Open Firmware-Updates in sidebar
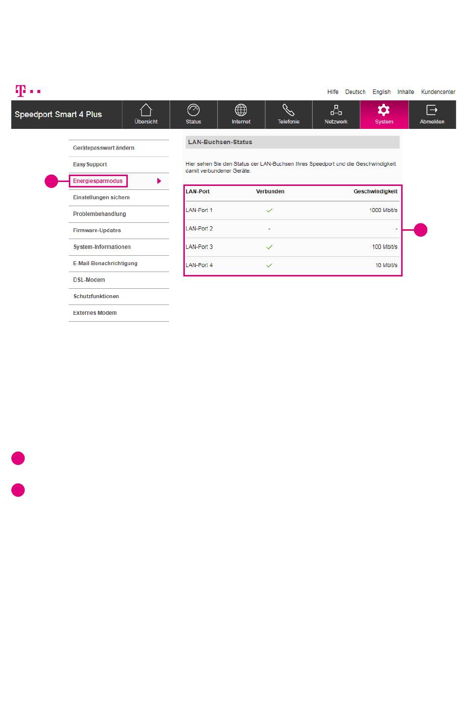 [97, 230]
